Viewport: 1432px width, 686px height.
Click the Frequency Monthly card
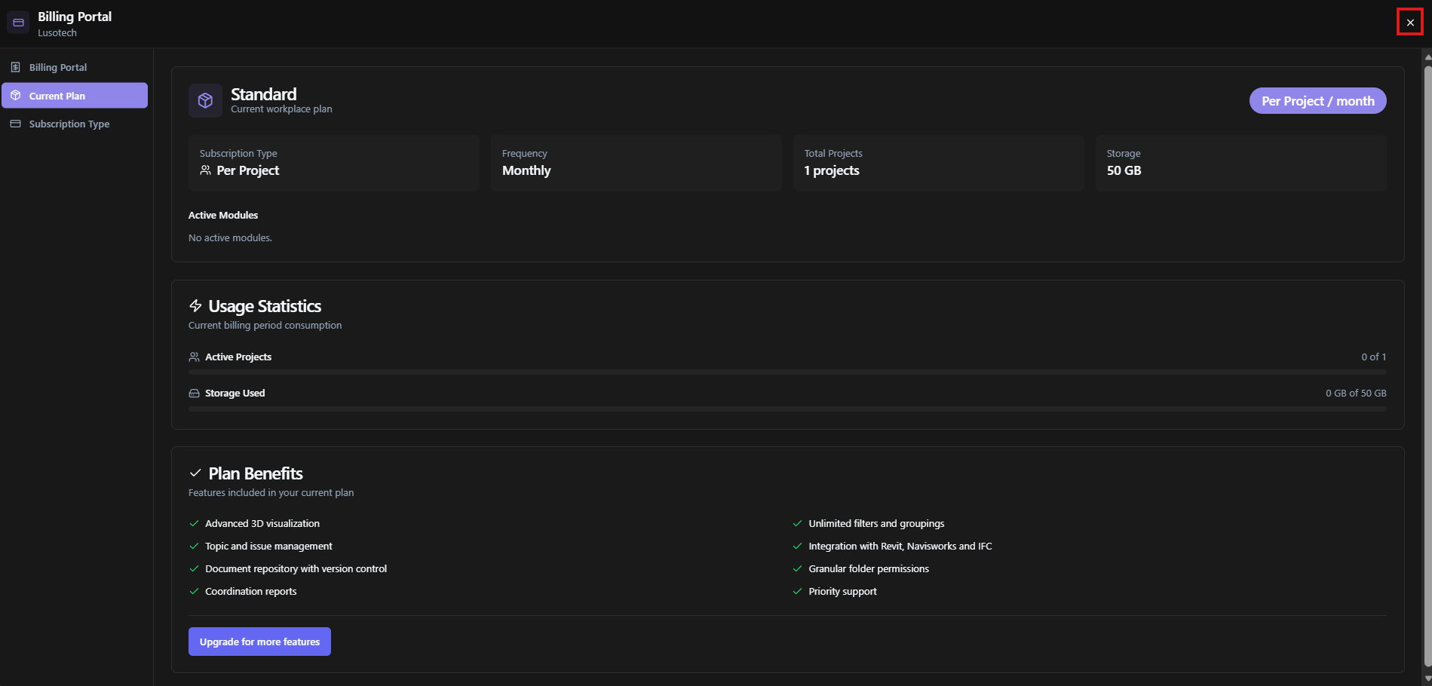(636, 163)
